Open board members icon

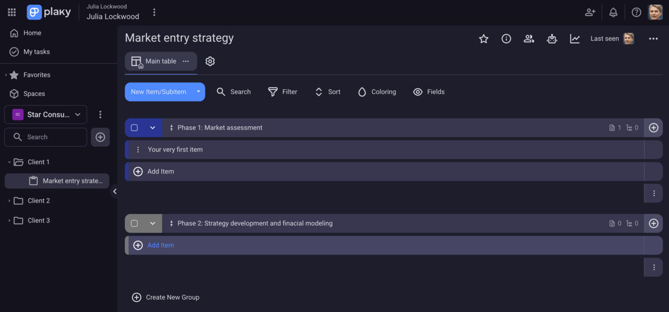click(x=528, y=39)
